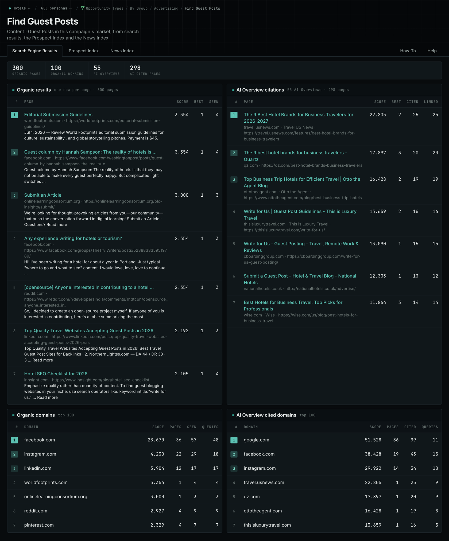Viewport: 449px width, 541px height.
Task: Click the 100 Organic Domains stat
Action: [x=67, y=71]
